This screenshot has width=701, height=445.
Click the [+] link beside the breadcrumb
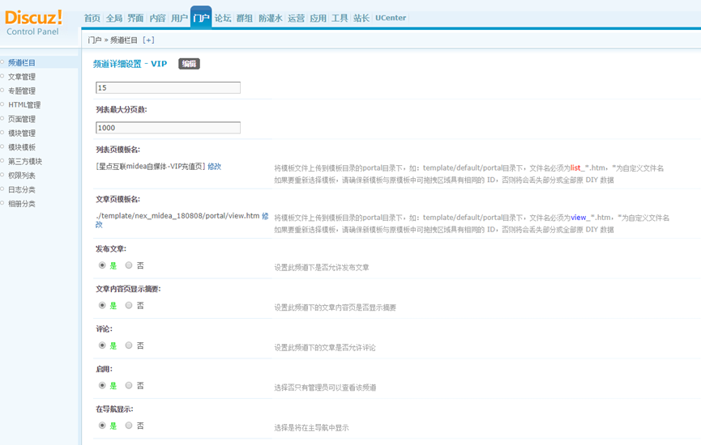[x=148, y=40]
